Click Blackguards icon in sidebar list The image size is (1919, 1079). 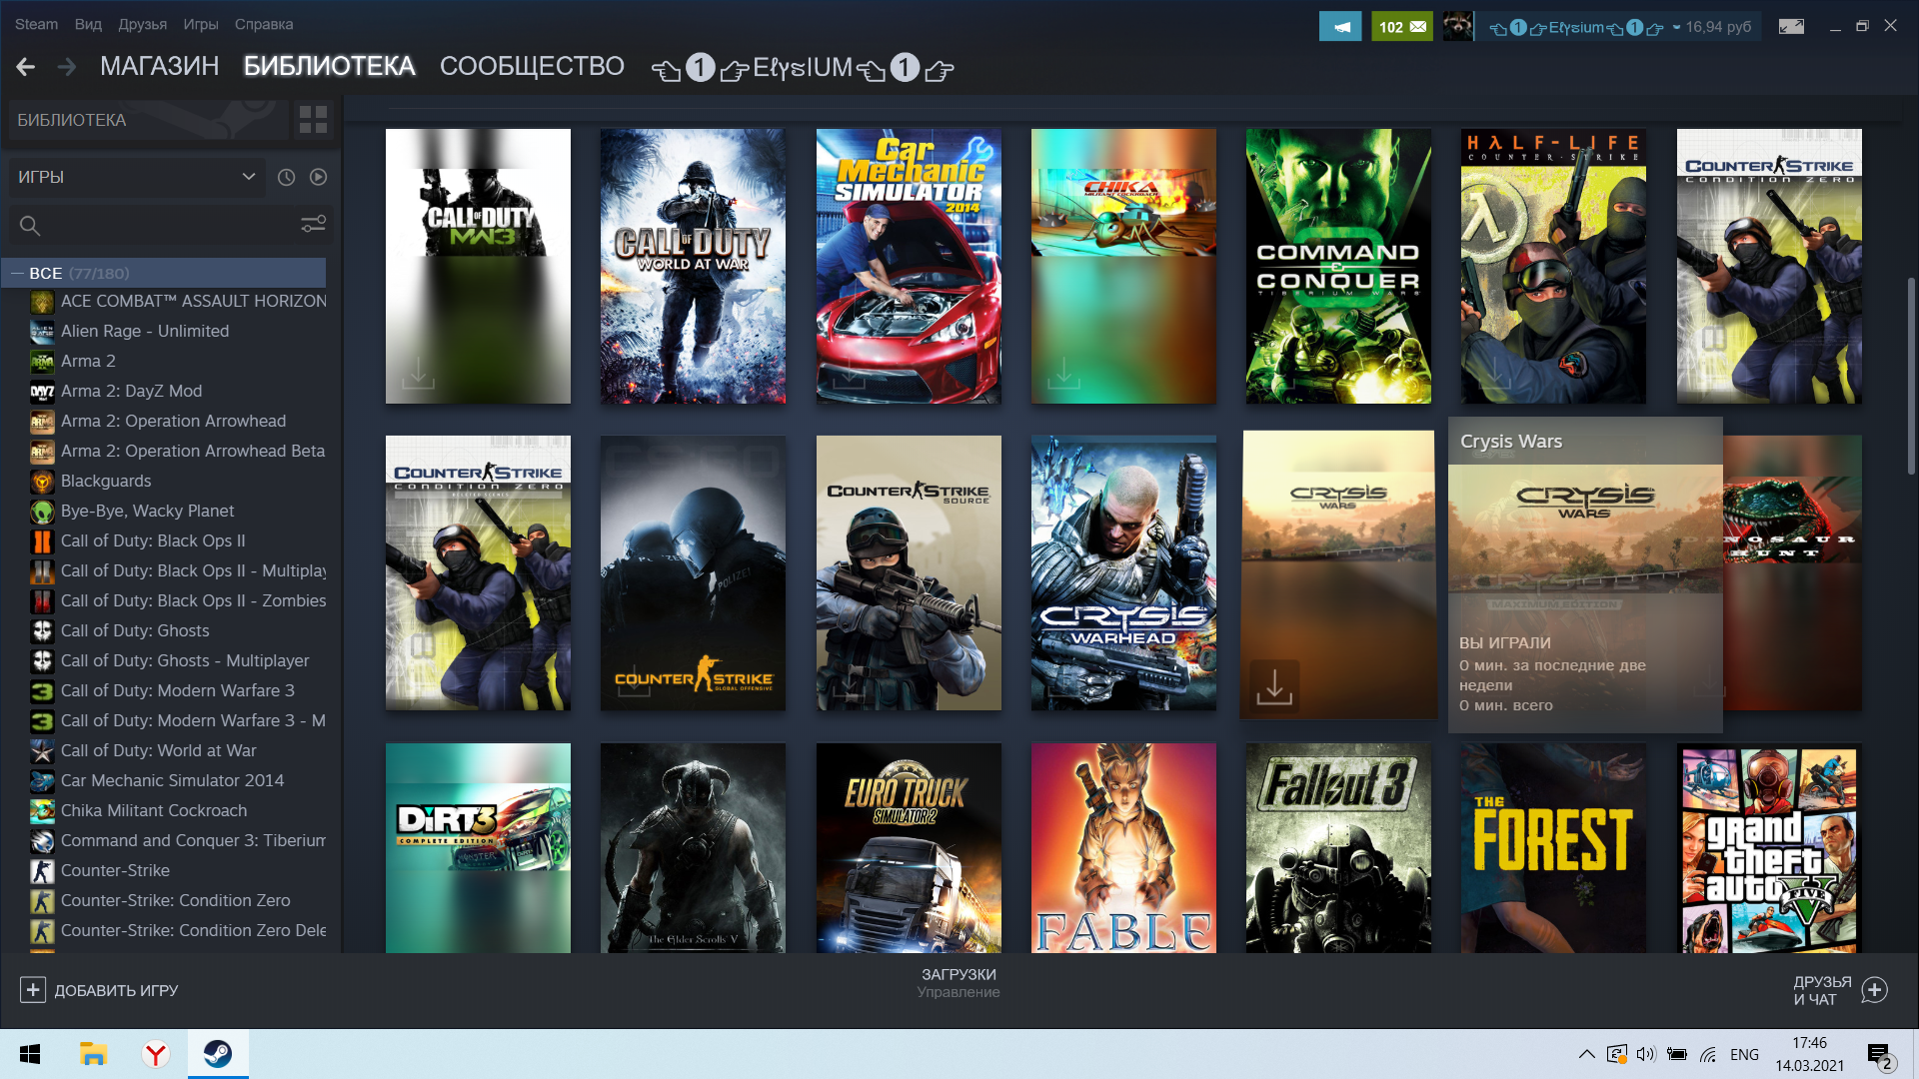(42, 482)
